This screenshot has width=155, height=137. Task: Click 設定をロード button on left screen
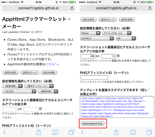pyautogui.click(x=30, y=73)
